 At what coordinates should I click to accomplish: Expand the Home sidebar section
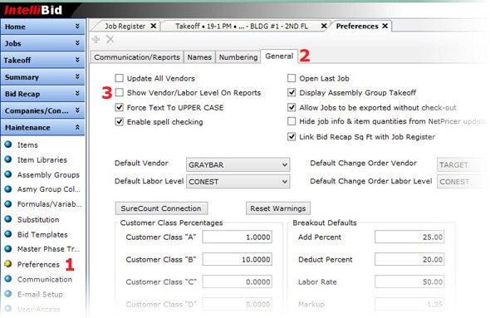coord(43,27)
